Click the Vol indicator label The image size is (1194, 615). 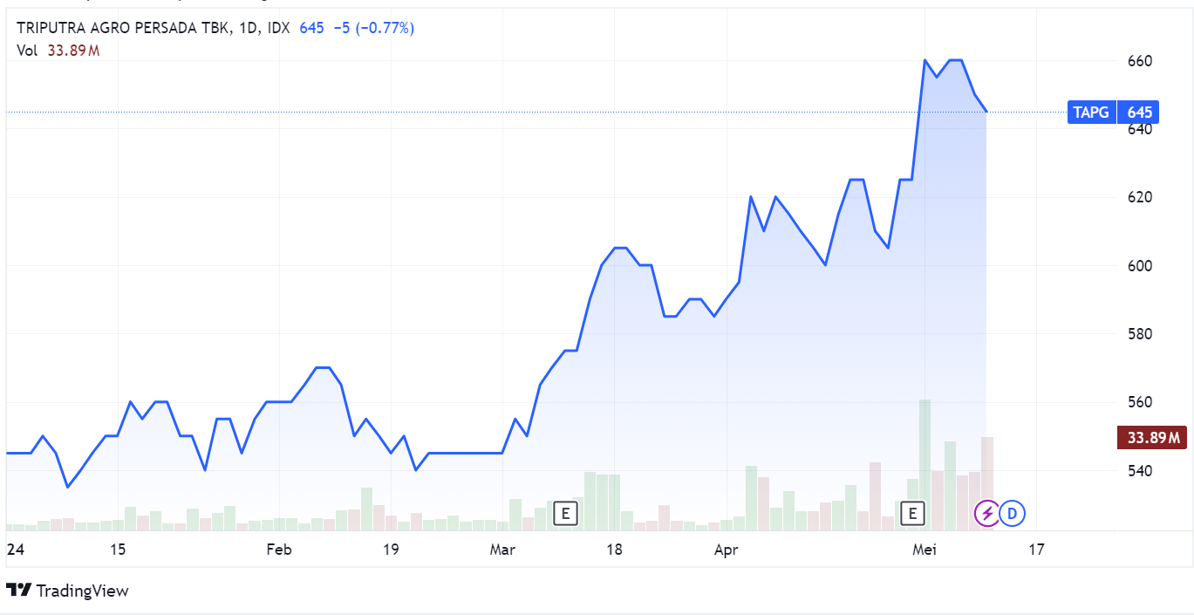click(27, 51)
